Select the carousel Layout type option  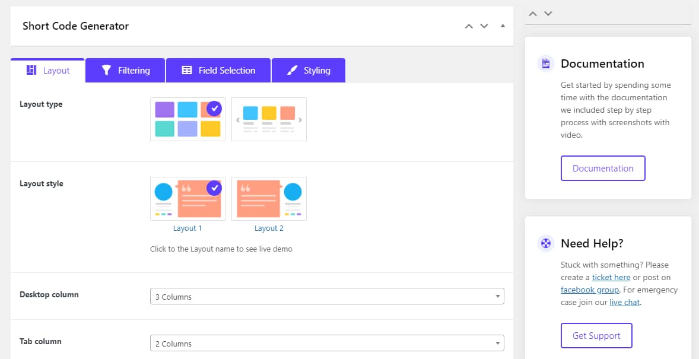tap(269, 119)
